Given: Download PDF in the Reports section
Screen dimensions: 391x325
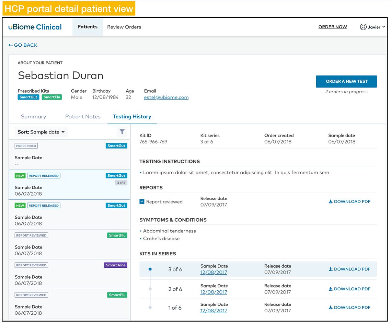Looking at the screenshot, I should click(349, 201).
